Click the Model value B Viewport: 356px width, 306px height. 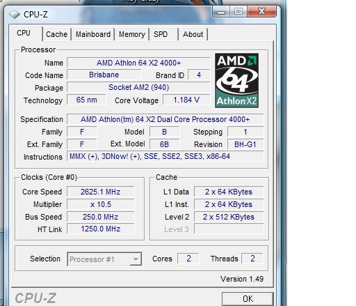(x=164, y=132)
